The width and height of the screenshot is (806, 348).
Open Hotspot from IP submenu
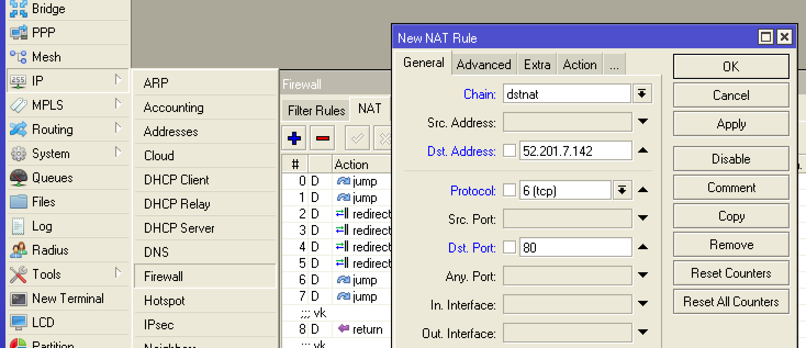[x=205, y=300]
